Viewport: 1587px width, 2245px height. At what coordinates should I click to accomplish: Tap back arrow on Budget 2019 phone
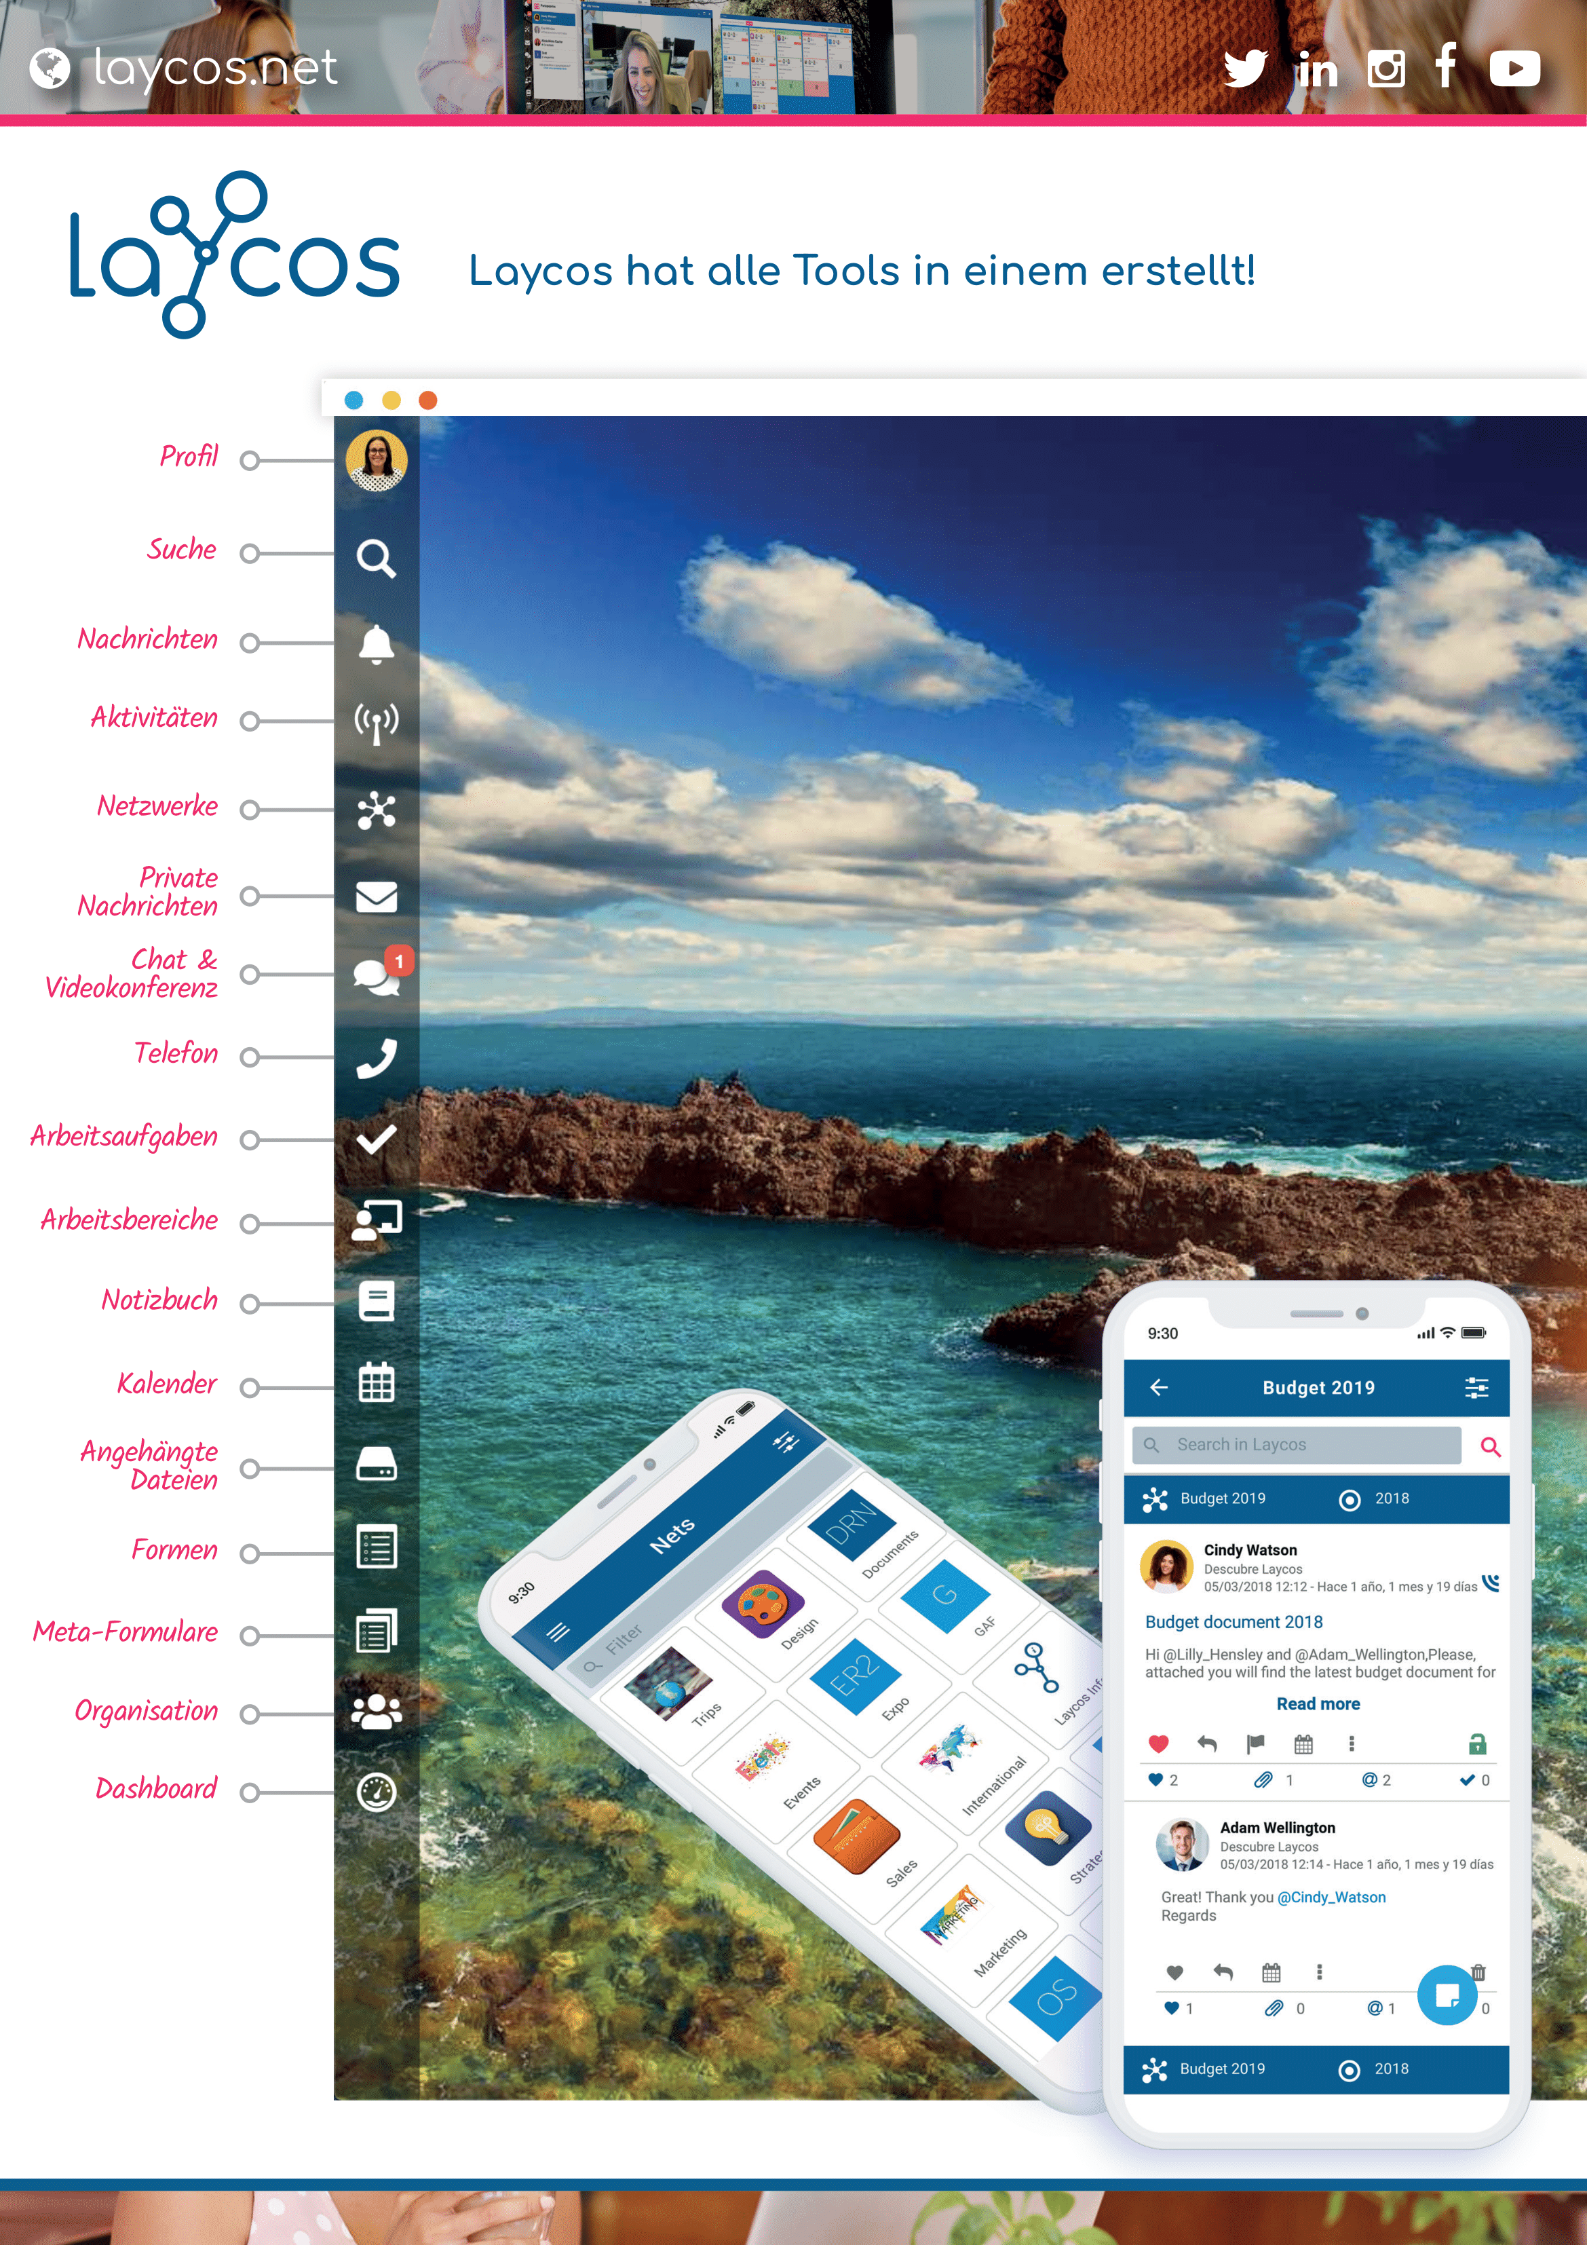click(1159, 1387)
